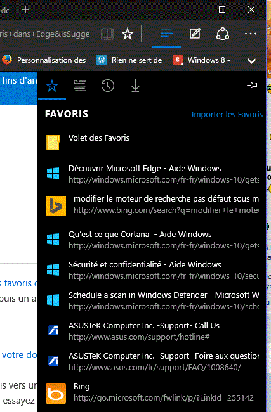Open the 'Volet des Favoris' folder
271x412 pixels.
tap(152, 143)
